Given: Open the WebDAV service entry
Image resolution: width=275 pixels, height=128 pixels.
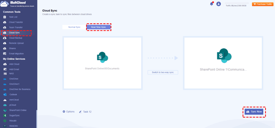Looking at the screenshot, I should click(13, 126).
